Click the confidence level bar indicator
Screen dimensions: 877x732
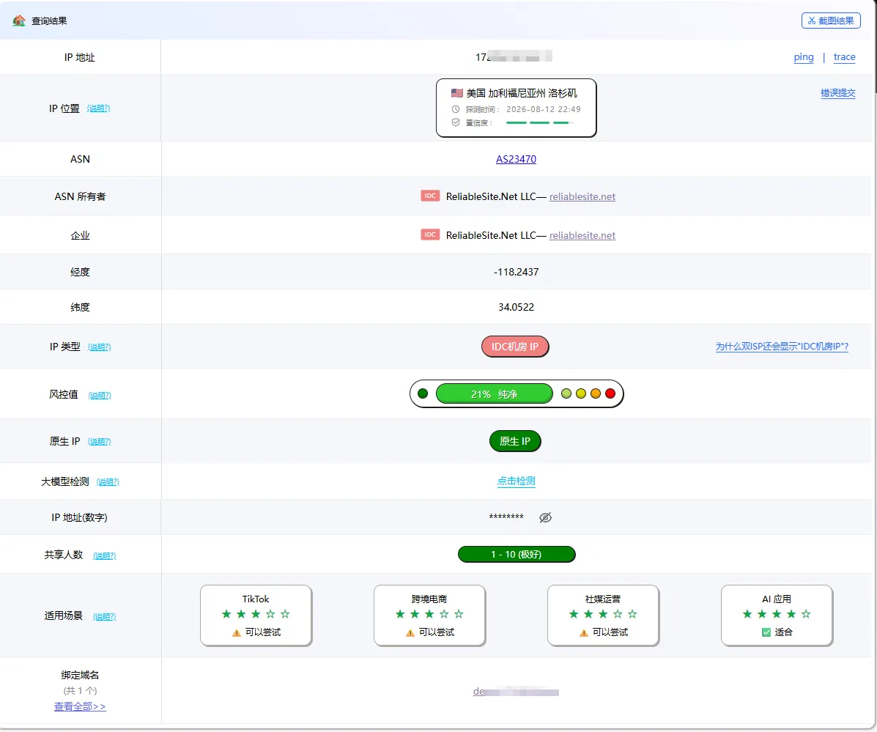point(539,122)
